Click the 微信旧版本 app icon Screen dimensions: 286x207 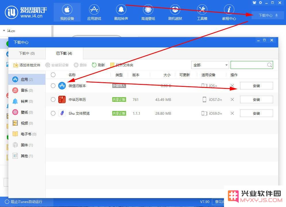tap(62, 86)
